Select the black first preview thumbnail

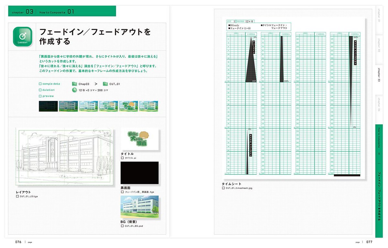(x=48, y=106)
